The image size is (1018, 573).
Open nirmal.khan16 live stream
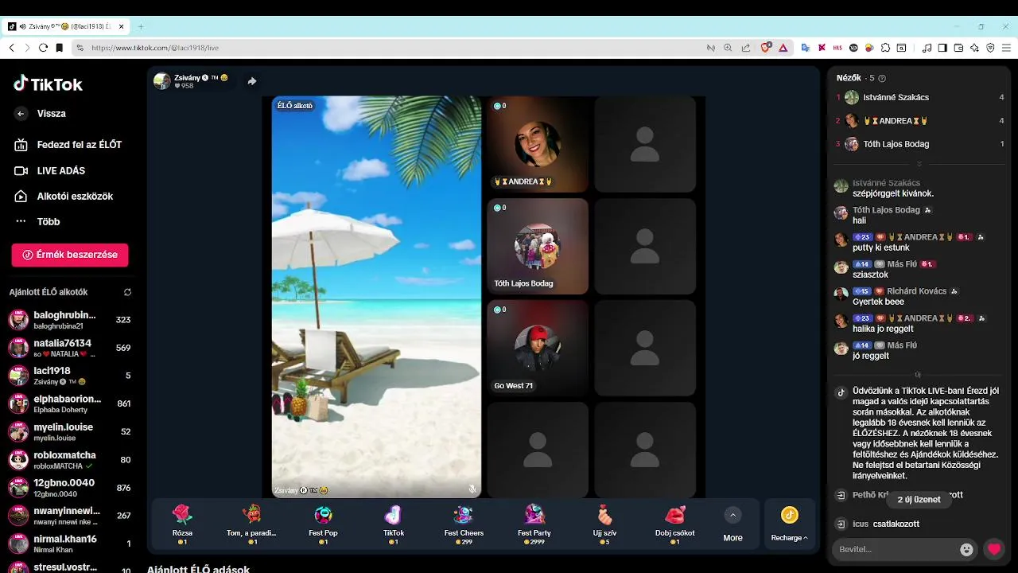(70, 543)
